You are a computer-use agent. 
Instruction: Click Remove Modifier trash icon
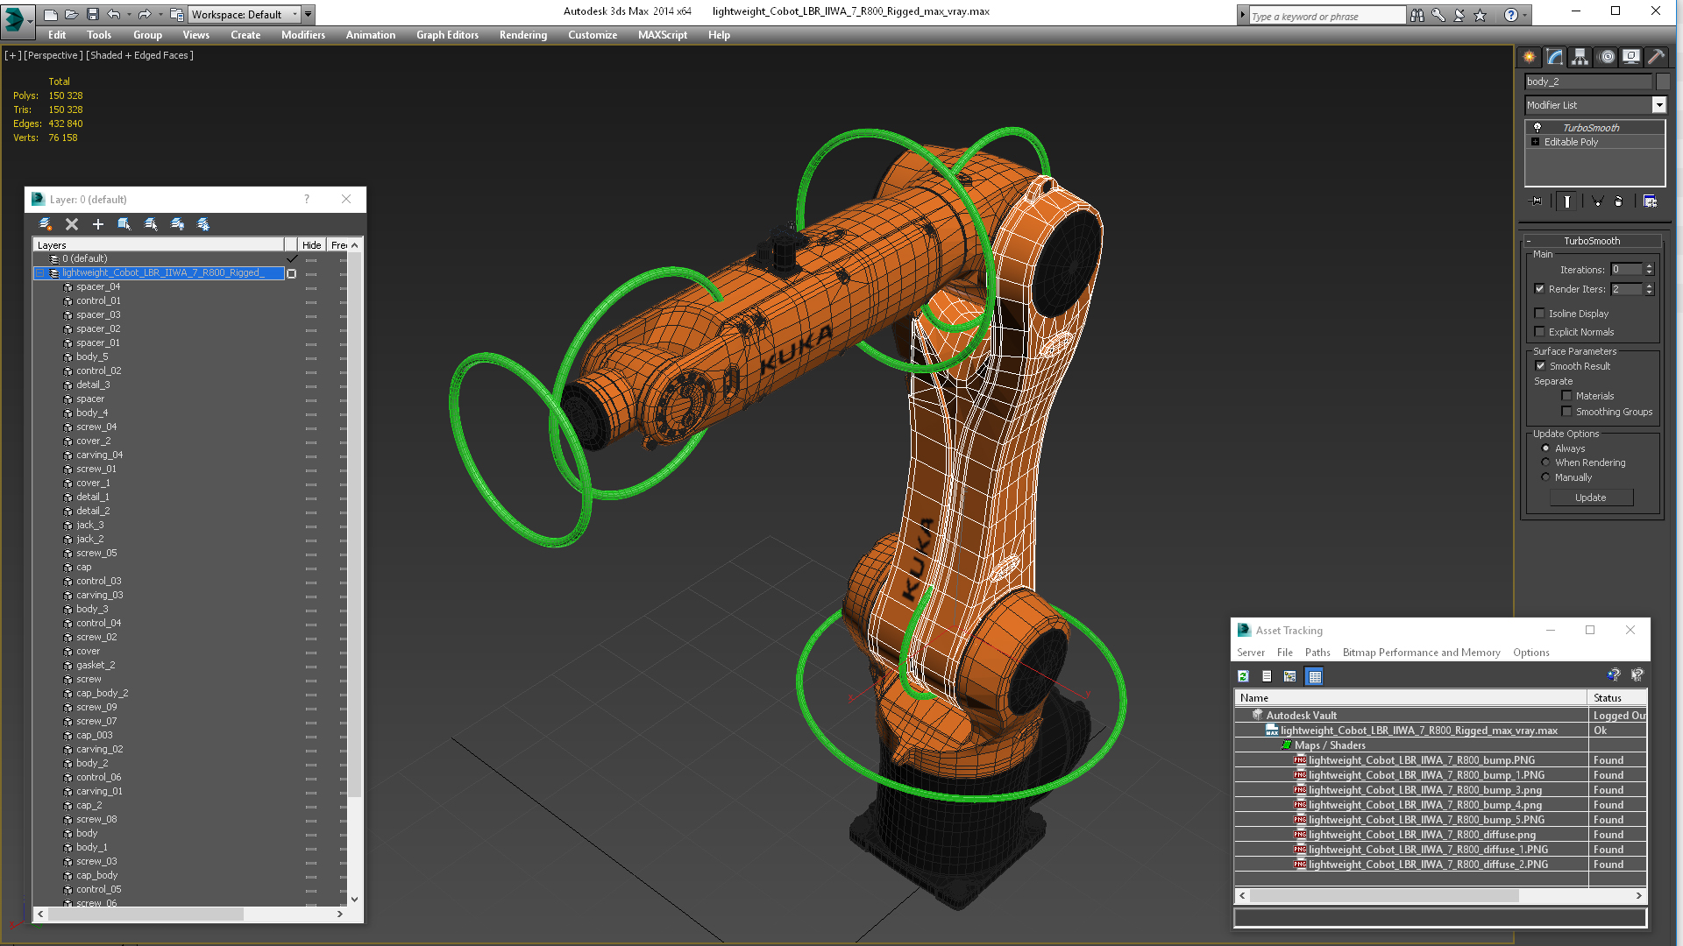[1618, 201]
